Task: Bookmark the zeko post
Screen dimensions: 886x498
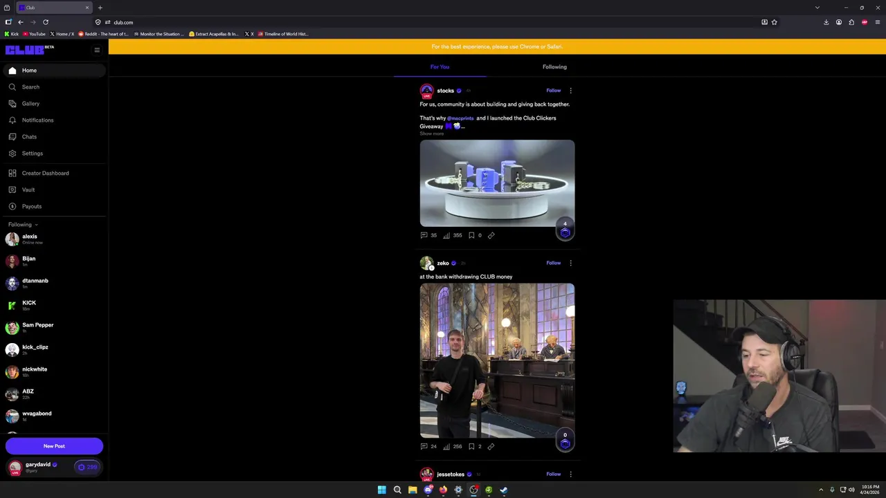Action: coord(471,446)
